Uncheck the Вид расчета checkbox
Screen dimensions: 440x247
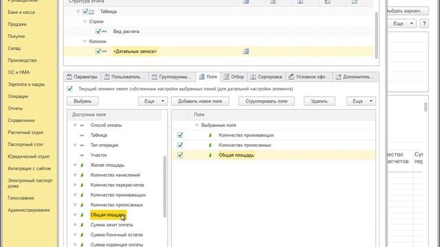click(98, 32)
